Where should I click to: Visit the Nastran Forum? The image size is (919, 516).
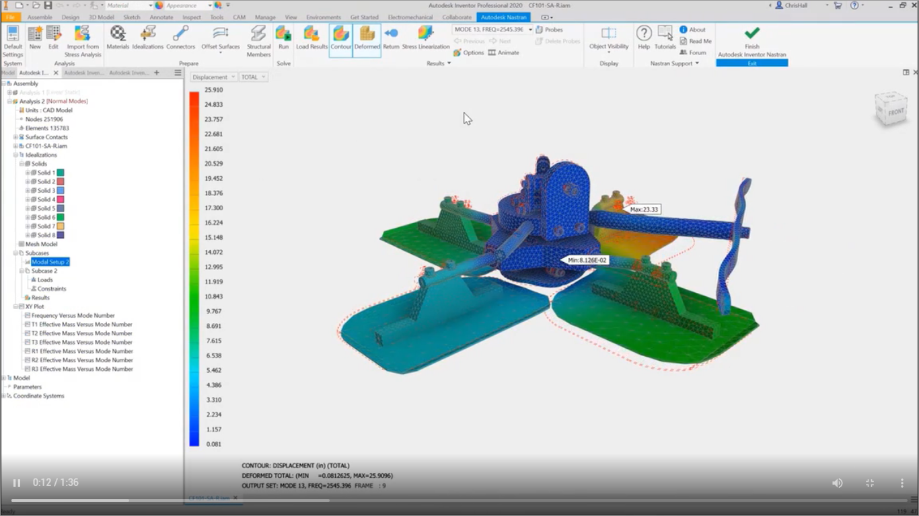693,52
